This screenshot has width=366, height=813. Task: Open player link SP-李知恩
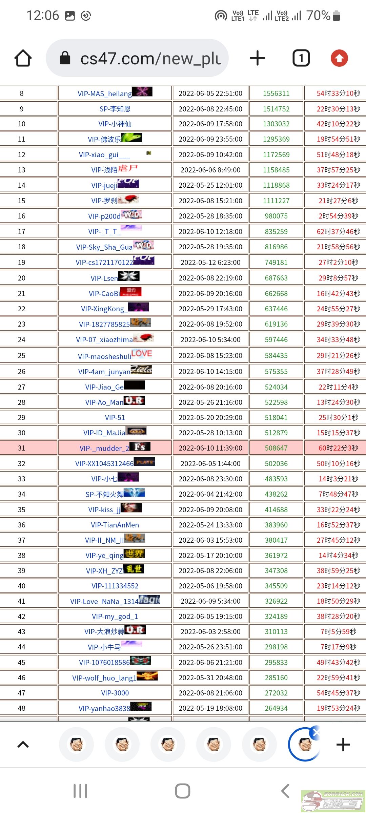pyautogui.click(x=115, y=109)
